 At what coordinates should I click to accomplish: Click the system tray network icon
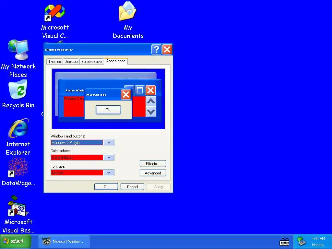click(x=301, y=242)
